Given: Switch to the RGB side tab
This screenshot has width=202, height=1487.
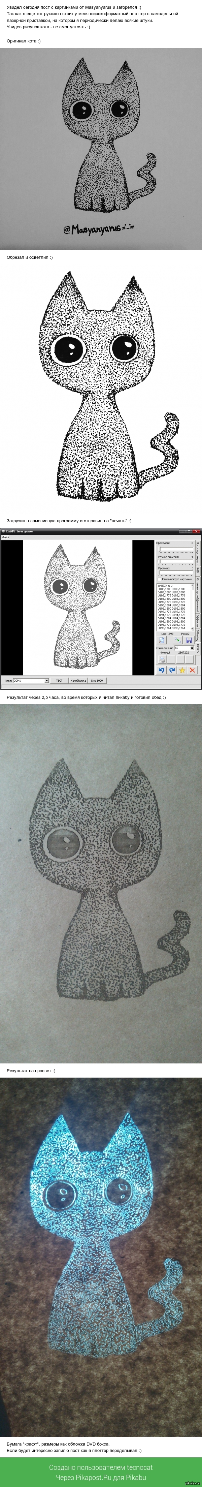Looking at the screenshot, I should (x=198, y=570).
